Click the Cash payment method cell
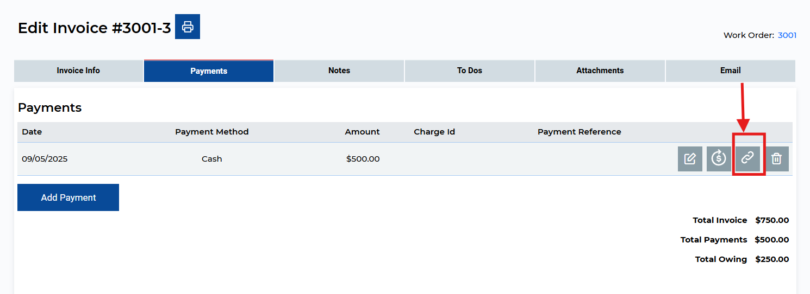 211,159
